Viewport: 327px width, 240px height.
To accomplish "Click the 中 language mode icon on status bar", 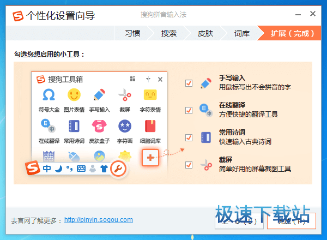I will (x=47, y=169).
